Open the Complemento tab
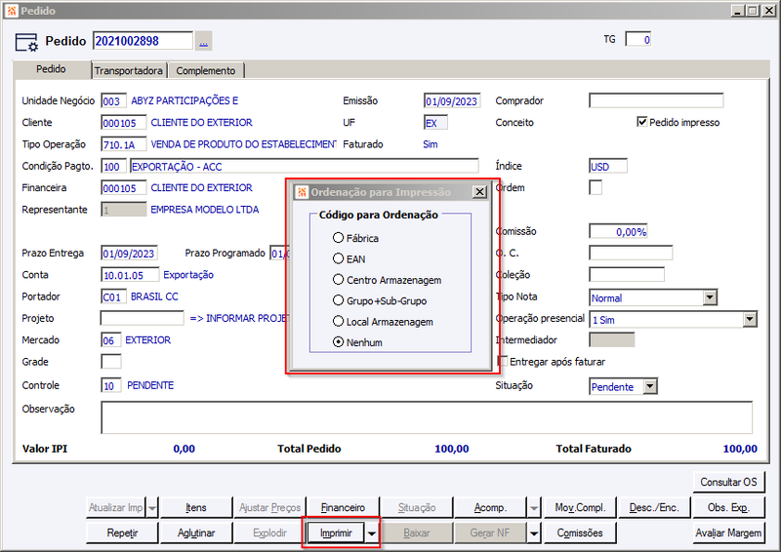The width and height of the screenshot is (781, 552). tap(206, 70)
